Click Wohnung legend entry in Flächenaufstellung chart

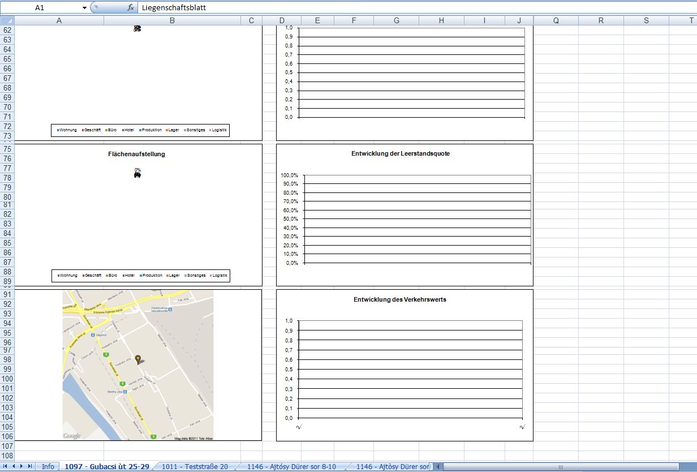68,276
